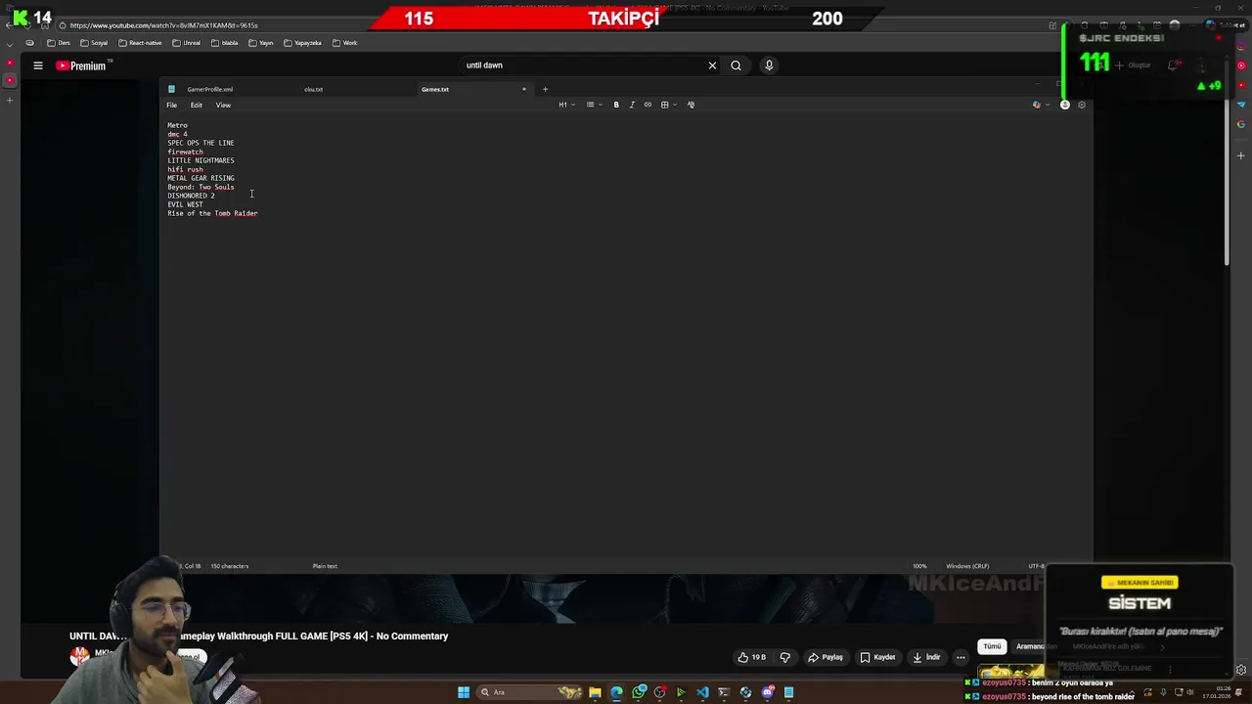
Task: Open the Windows (CRLF) line ending selector
Action: (x=967, y=566)
